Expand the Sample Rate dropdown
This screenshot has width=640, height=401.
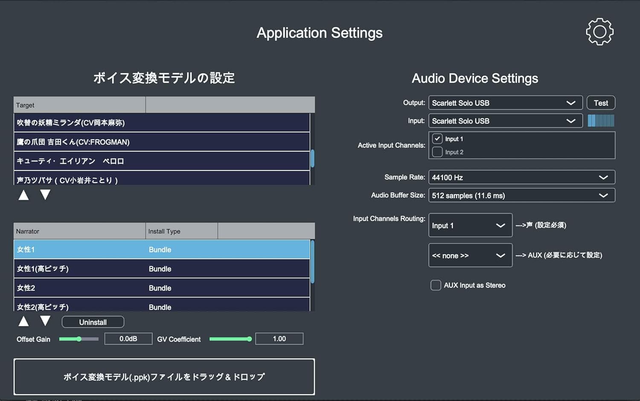[x=521, y=177]
